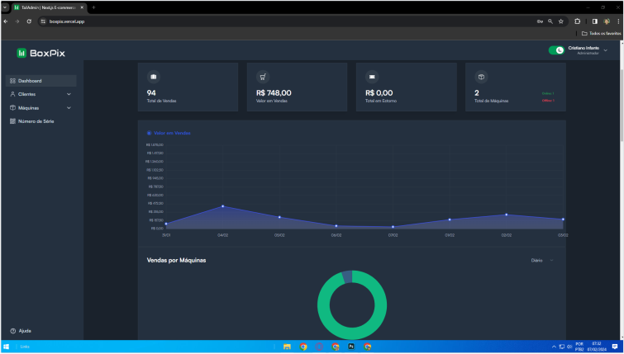Screen dimensions: 624x354
Task: Click the briefcase icon above Total de Vendas
Action: 153,77
